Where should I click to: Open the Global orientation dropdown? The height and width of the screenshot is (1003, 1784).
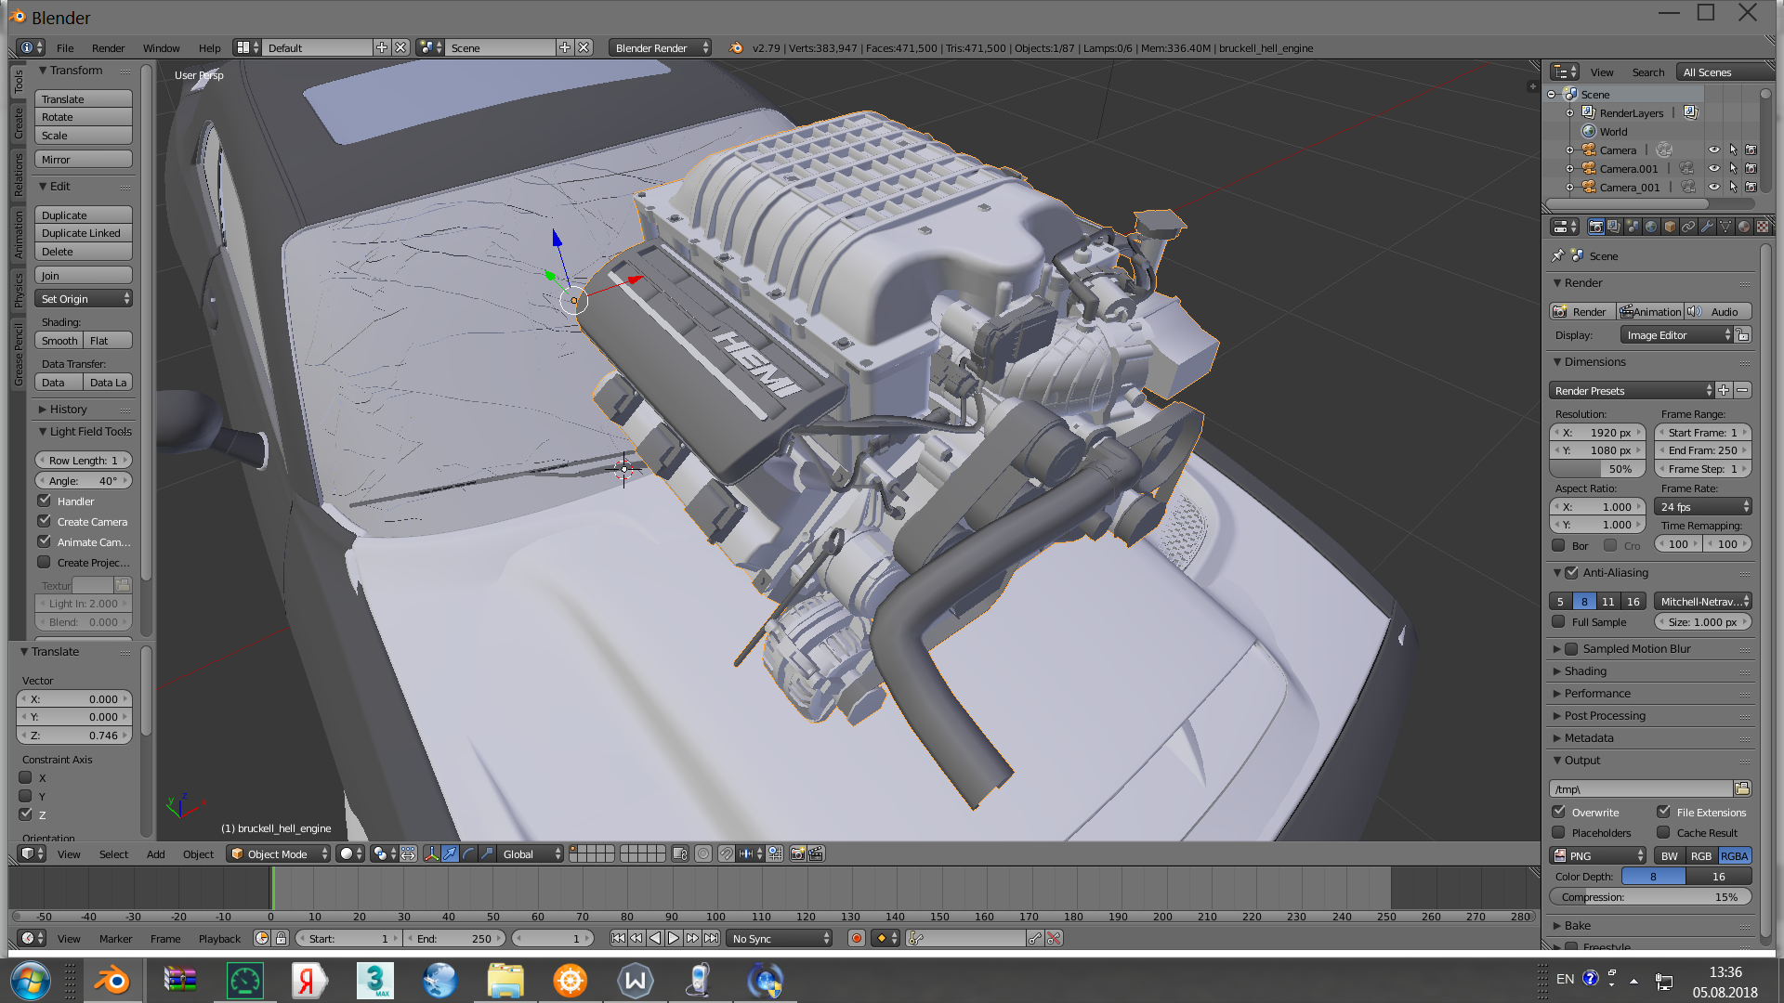coord(531,853)
